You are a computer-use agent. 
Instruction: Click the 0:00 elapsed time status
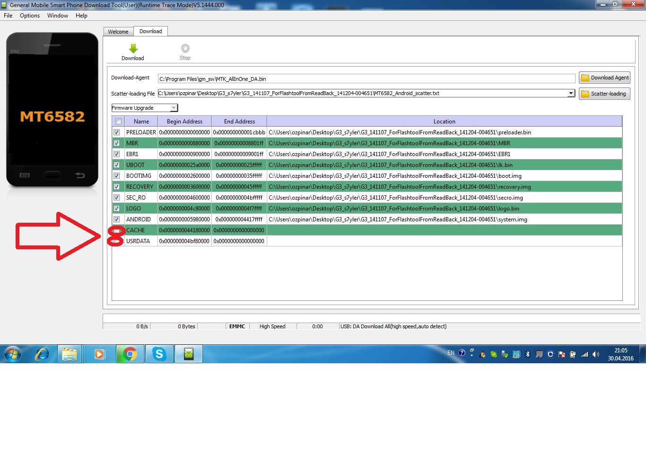pyautogui.click(x=317, y=326)
